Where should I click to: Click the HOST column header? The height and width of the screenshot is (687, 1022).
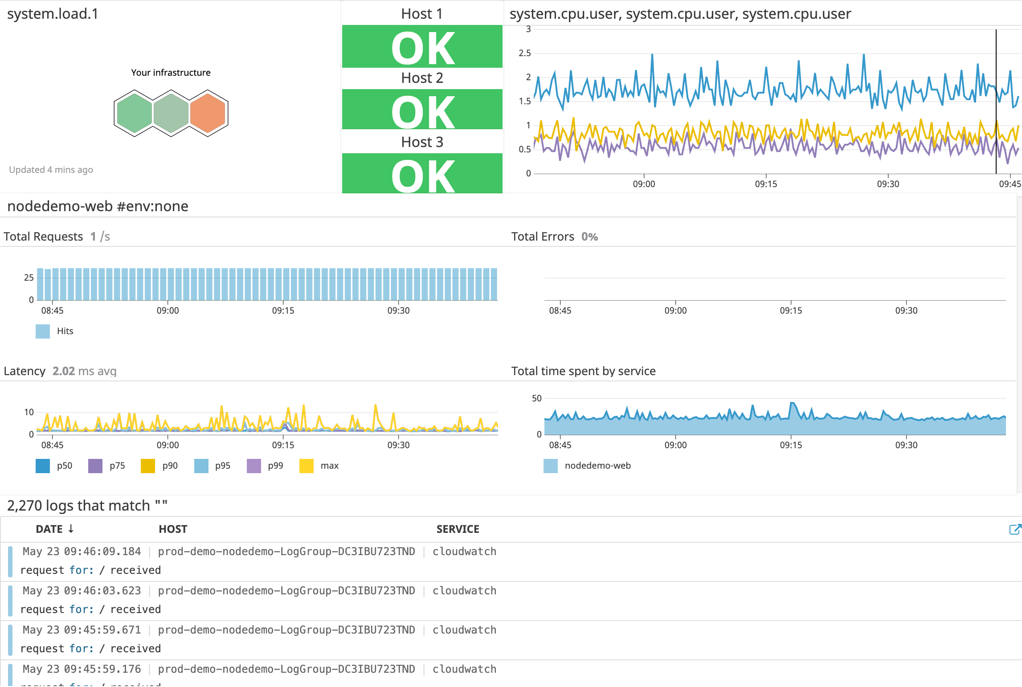point(173,529)
